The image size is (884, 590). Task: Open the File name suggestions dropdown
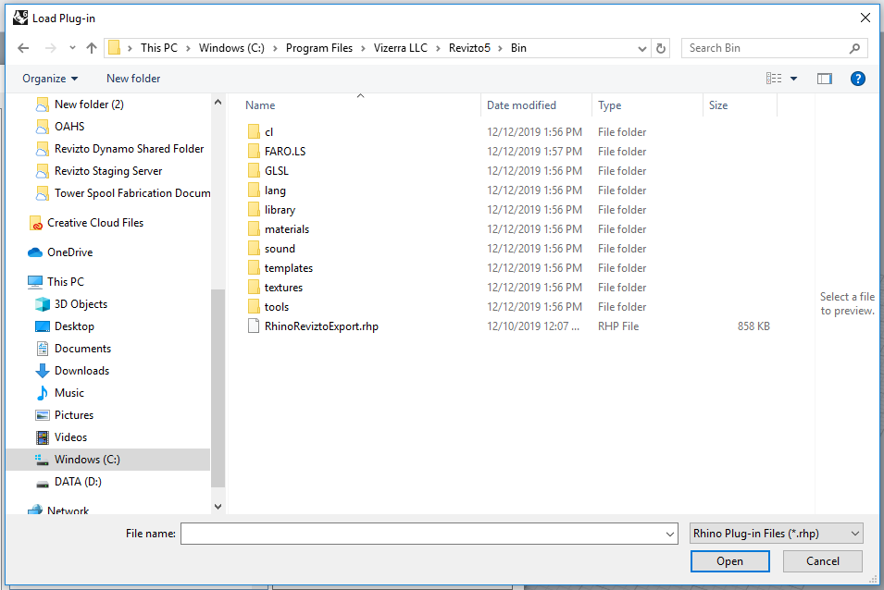coord(670,534)
